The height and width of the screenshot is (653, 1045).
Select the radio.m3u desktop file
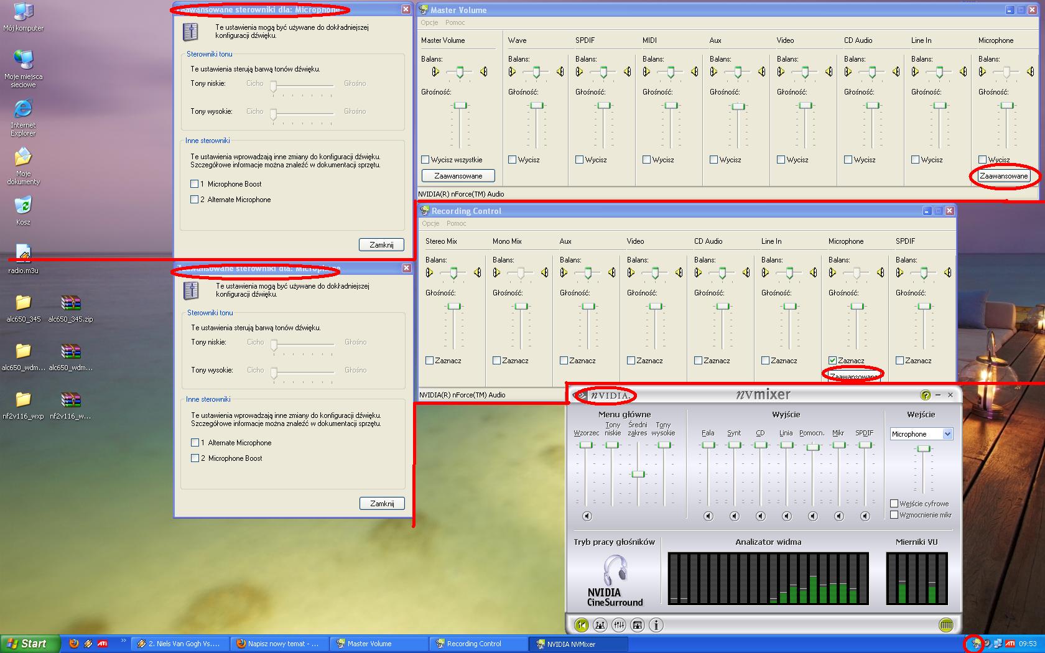coord(23,259)
